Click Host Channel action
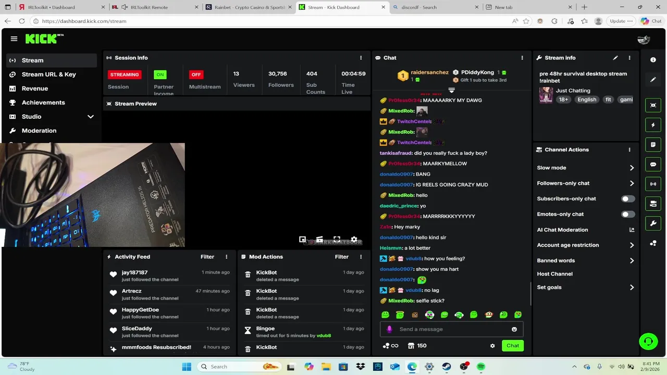 pos(554,274)
